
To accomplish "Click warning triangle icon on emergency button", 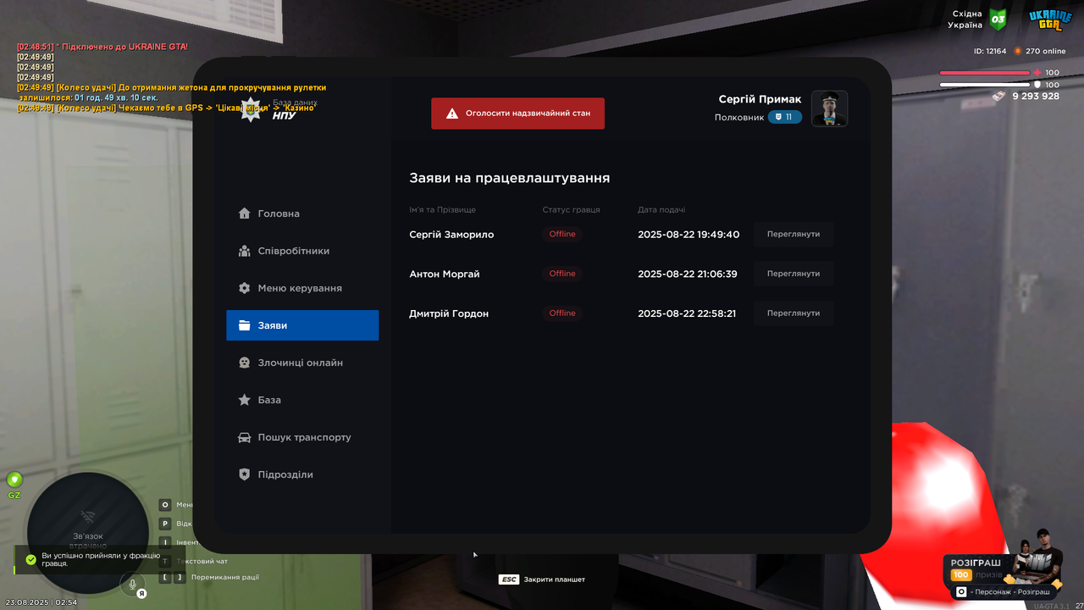I will pos(452,113).
